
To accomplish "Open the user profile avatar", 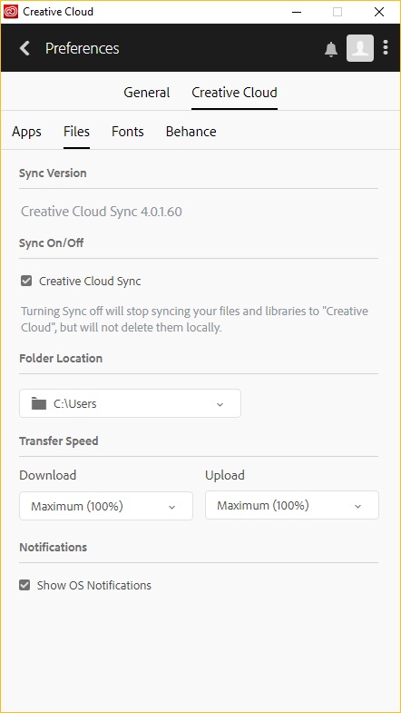I will pos(360,48).
